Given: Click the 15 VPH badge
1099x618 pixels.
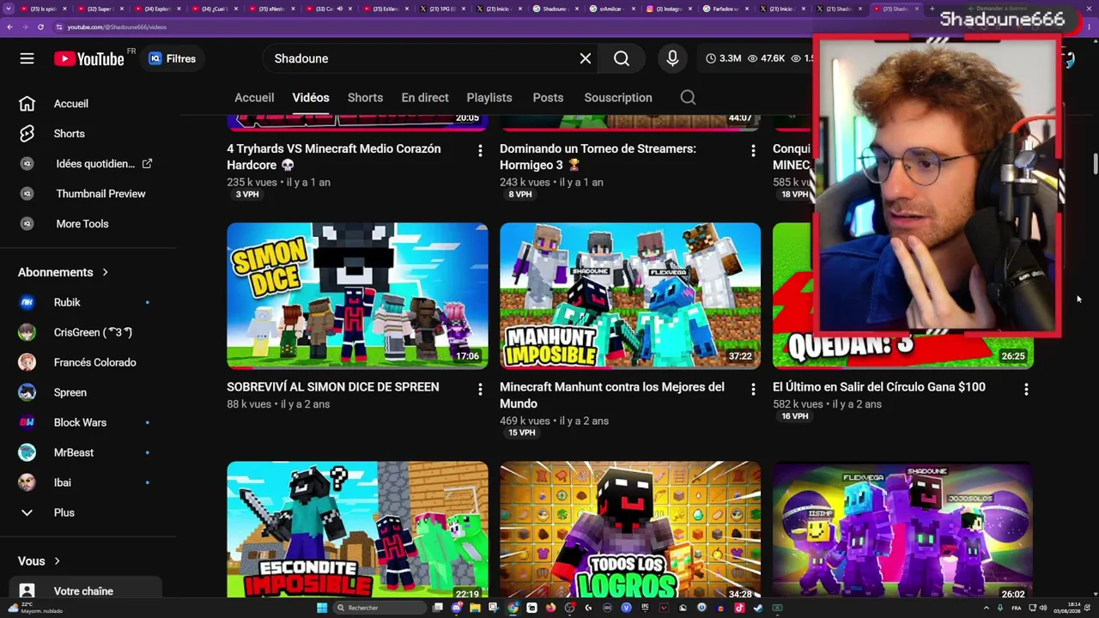Looking at the screenshot, I should [521, 433].
